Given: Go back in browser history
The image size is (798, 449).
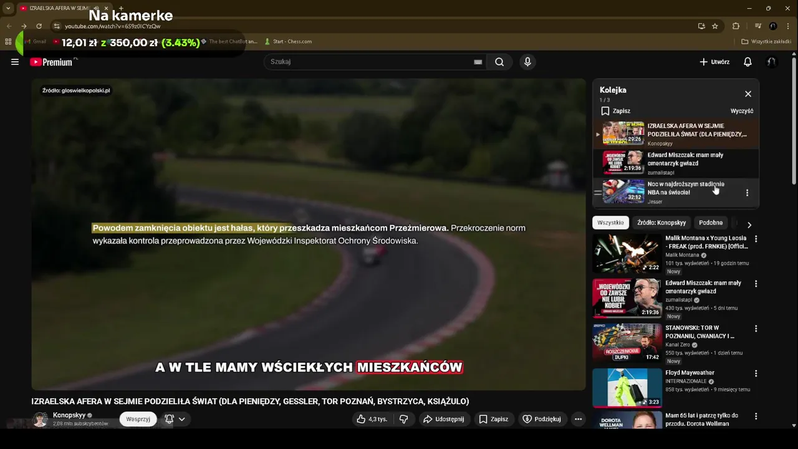Looking at the screenshot, I should click(x=9, y=26).
